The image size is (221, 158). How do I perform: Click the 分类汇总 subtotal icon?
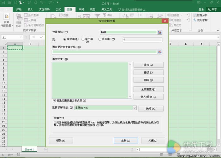tap(170, 25)
